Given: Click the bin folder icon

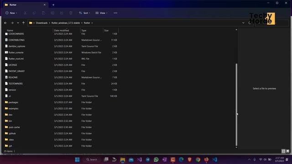Looking at the screenshot, I should pyautogui.click(x=6, y=121).
